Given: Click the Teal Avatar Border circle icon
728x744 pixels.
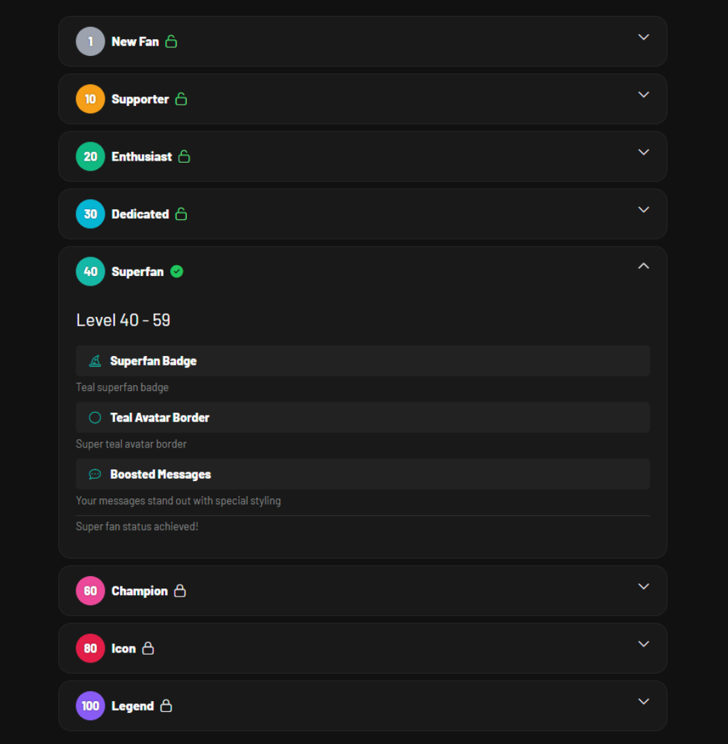Looking at the screenshot, I should 95,418.
